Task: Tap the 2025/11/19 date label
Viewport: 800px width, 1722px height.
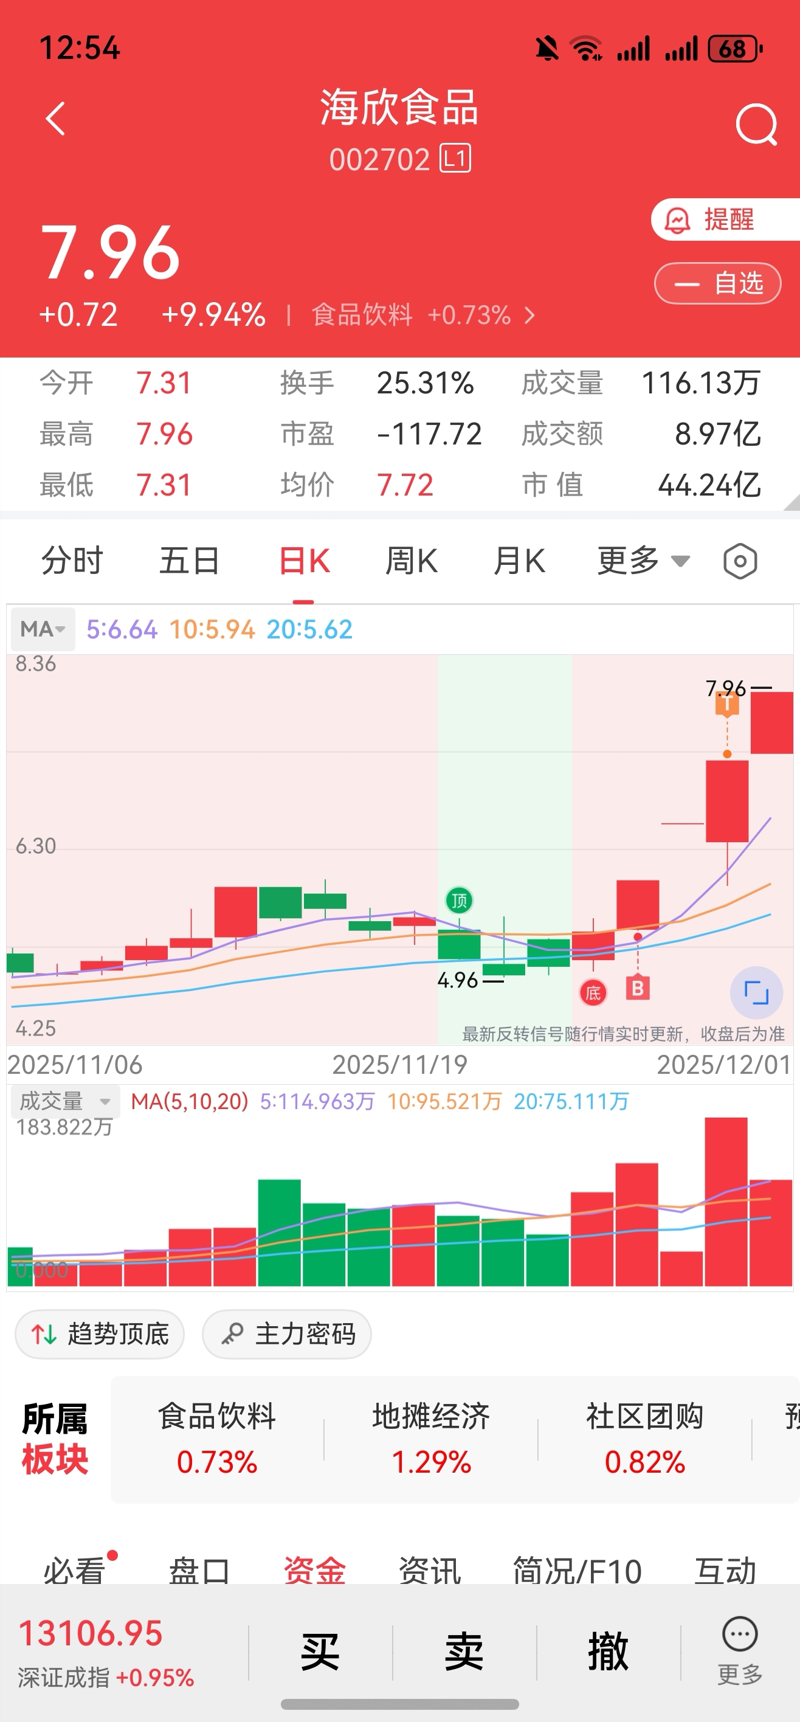Action: (x=399, y=1065)
